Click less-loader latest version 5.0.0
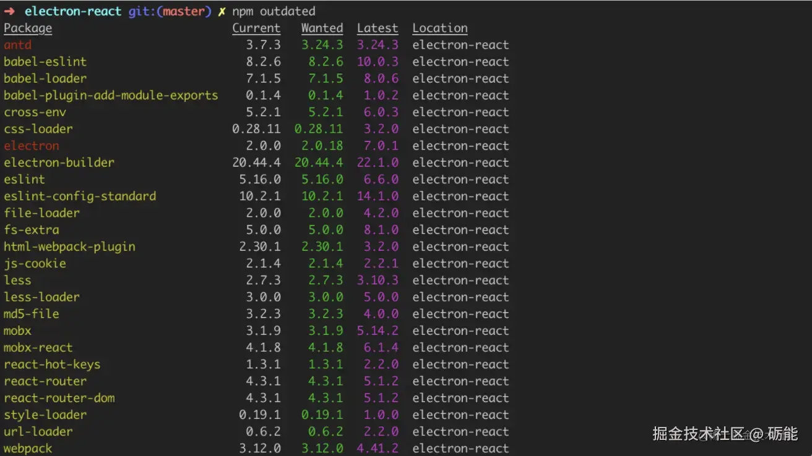The image size is (812, 456). (381, 297)
